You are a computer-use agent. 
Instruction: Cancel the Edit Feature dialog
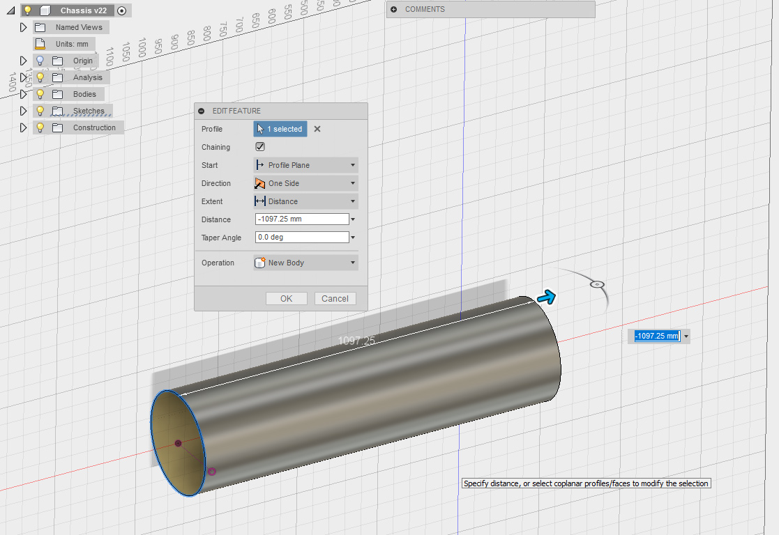coord(335,298)
